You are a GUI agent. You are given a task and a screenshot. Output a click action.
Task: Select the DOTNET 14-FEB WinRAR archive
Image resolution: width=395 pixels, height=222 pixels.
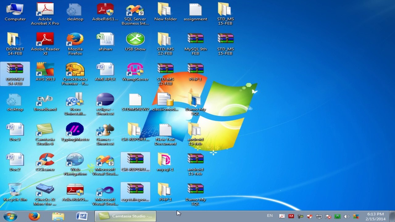15,74
